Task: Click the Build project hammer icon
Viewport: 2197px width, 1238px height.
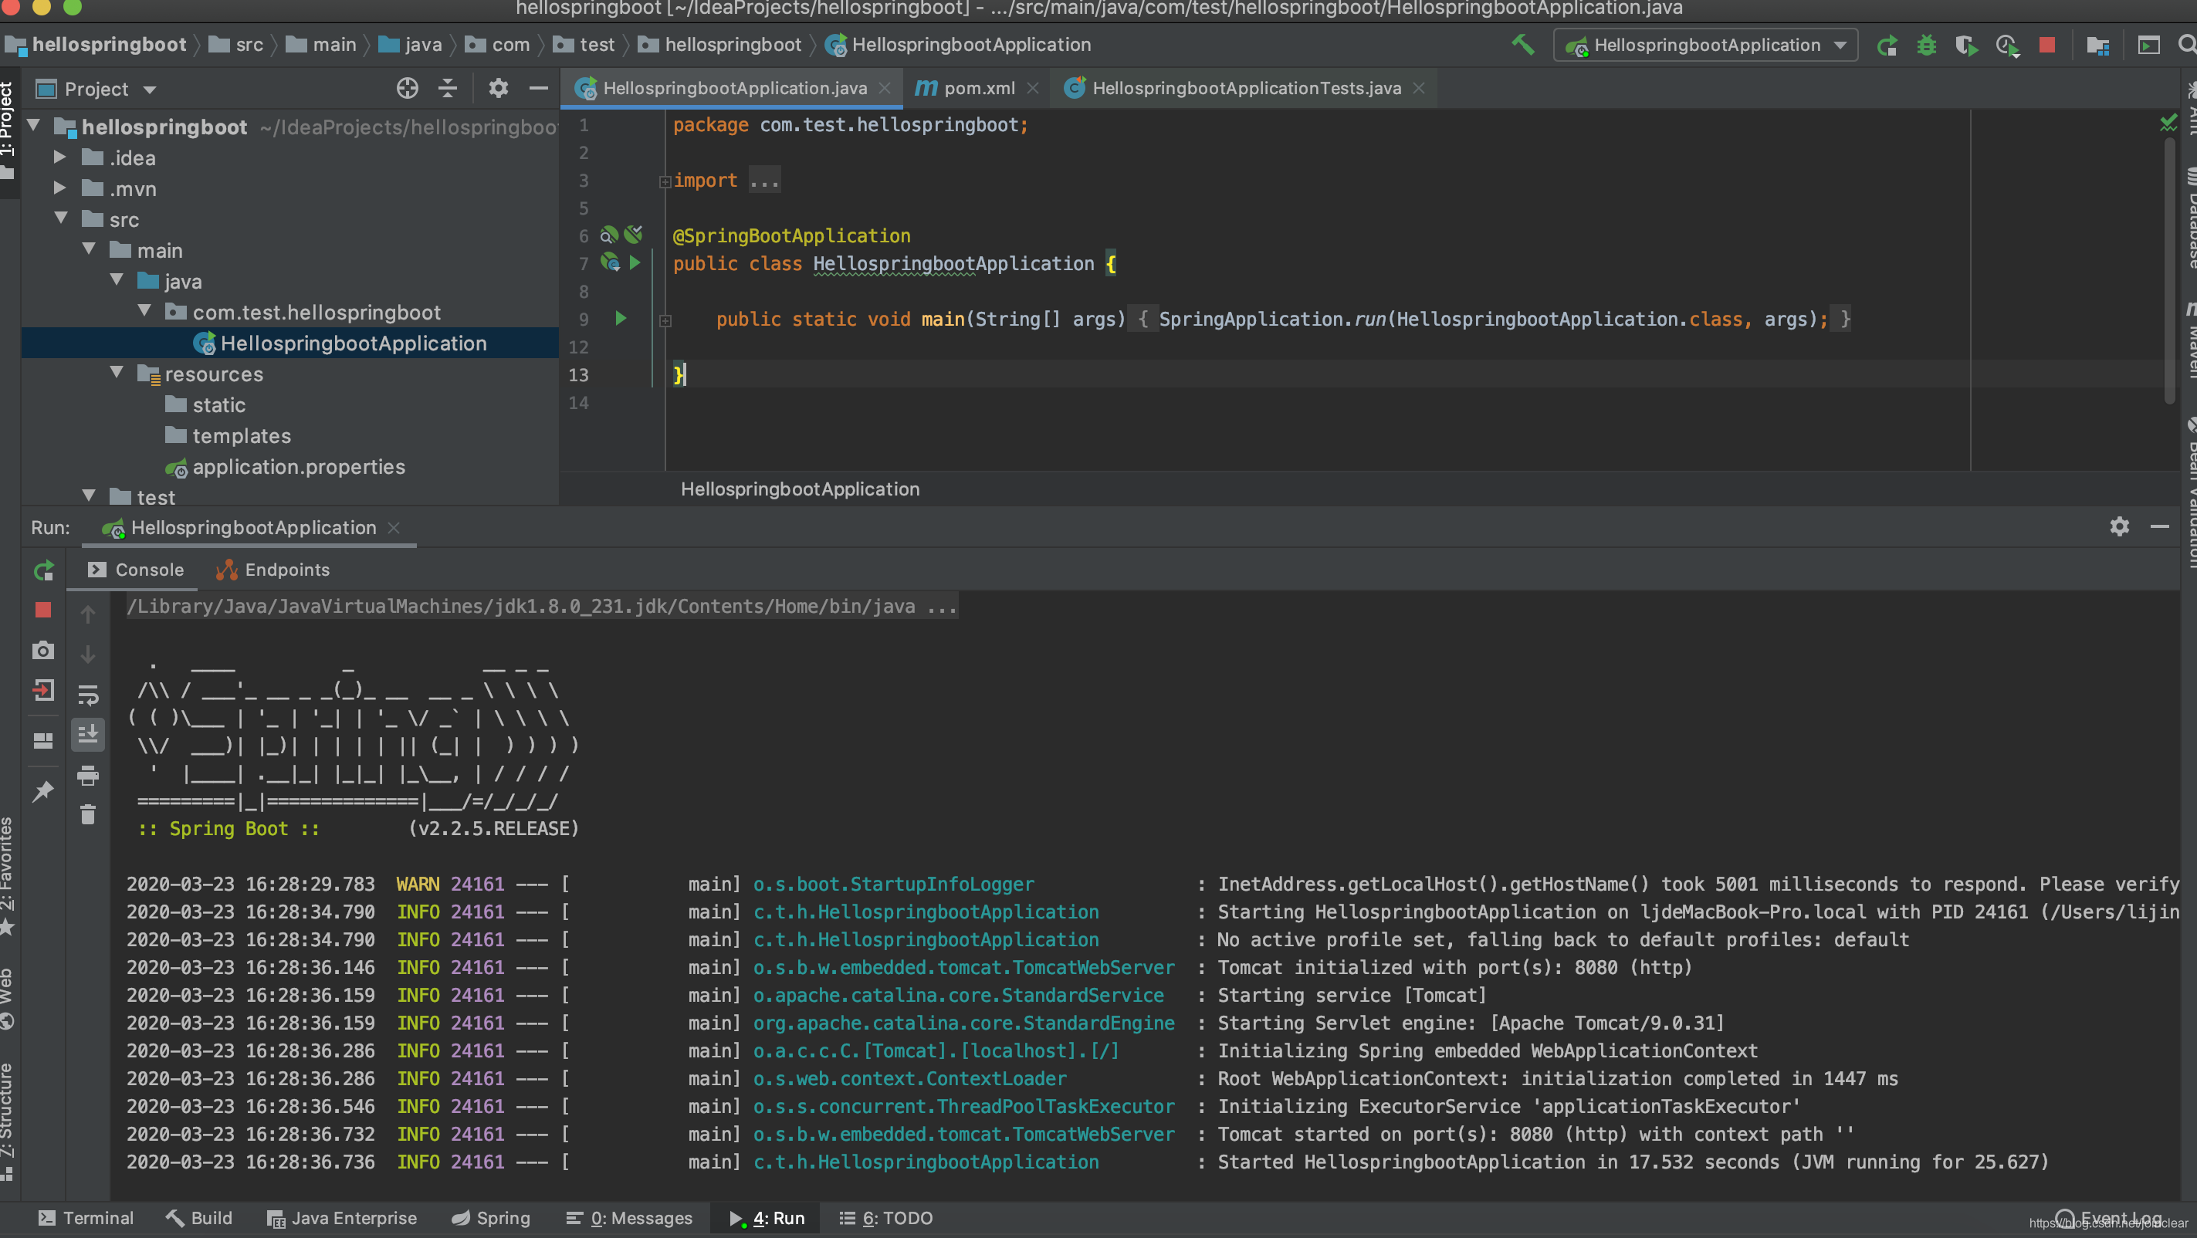Action: click(x=1523, y=44)
